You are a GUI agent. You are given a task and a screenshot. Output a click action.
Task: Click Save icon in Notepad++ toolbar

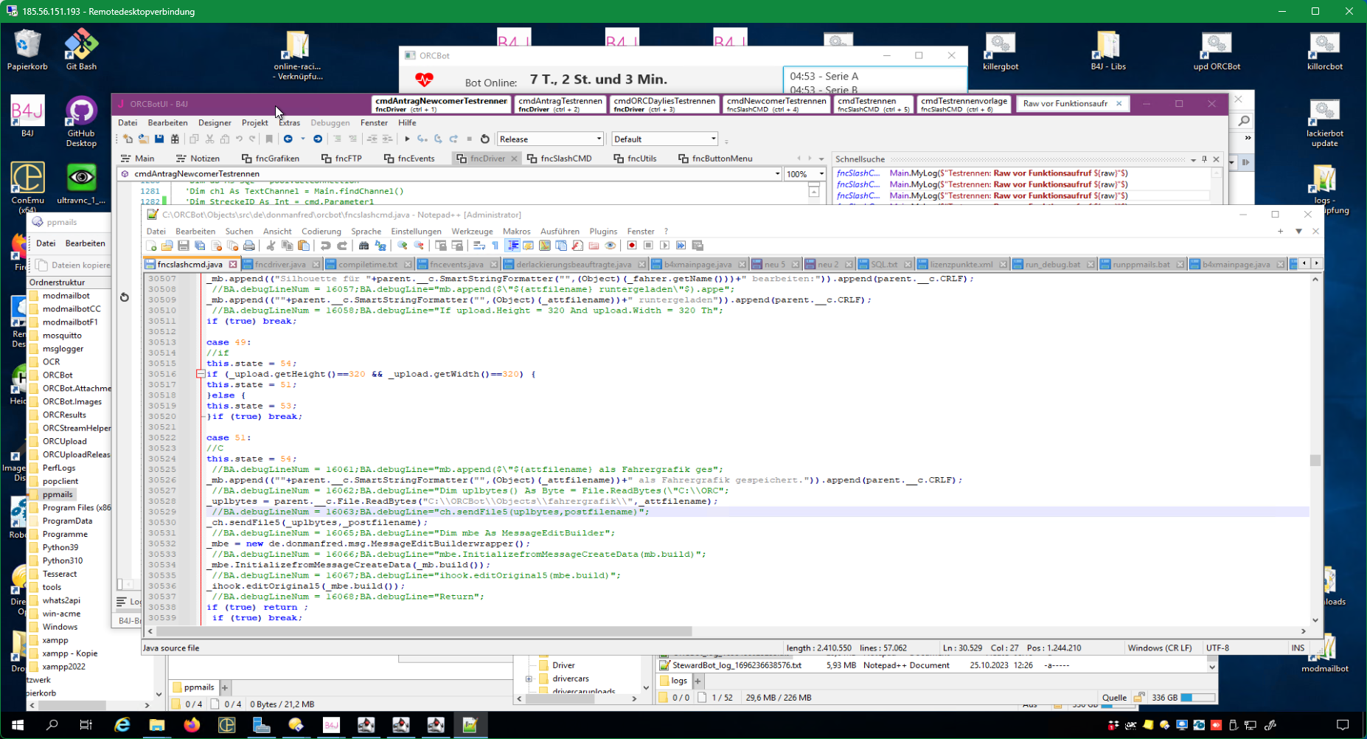point(184,246)
